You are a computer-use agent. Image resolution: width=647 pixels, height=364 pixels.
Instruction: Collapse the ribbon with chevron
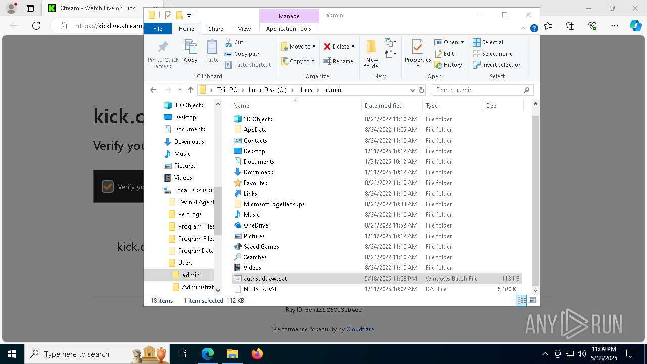(x=524, y=29)
